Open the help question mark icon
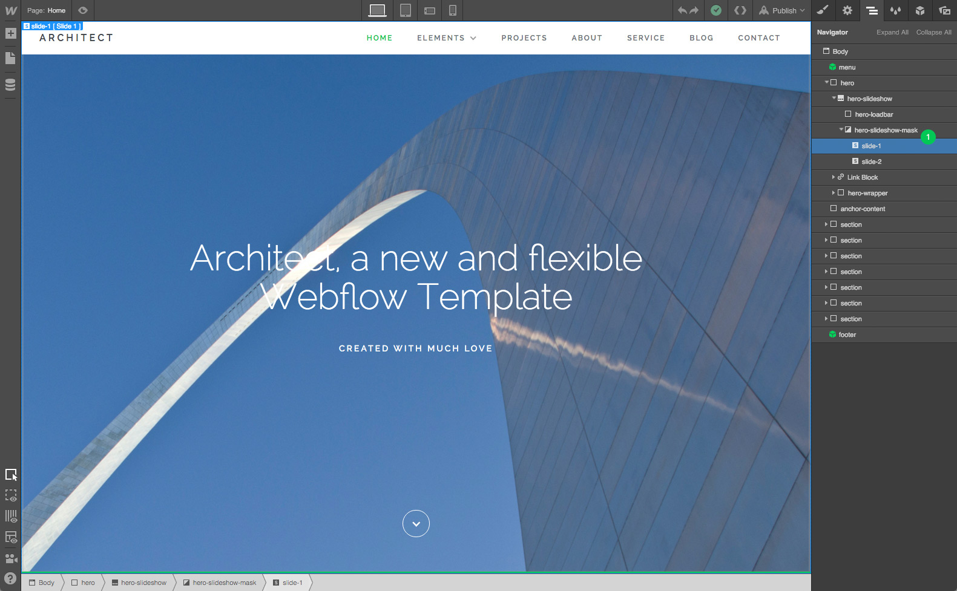 [x=11, y=578]
